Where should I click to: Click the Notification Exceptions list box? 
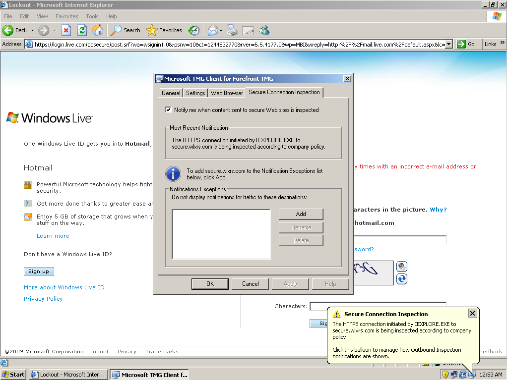221,234
